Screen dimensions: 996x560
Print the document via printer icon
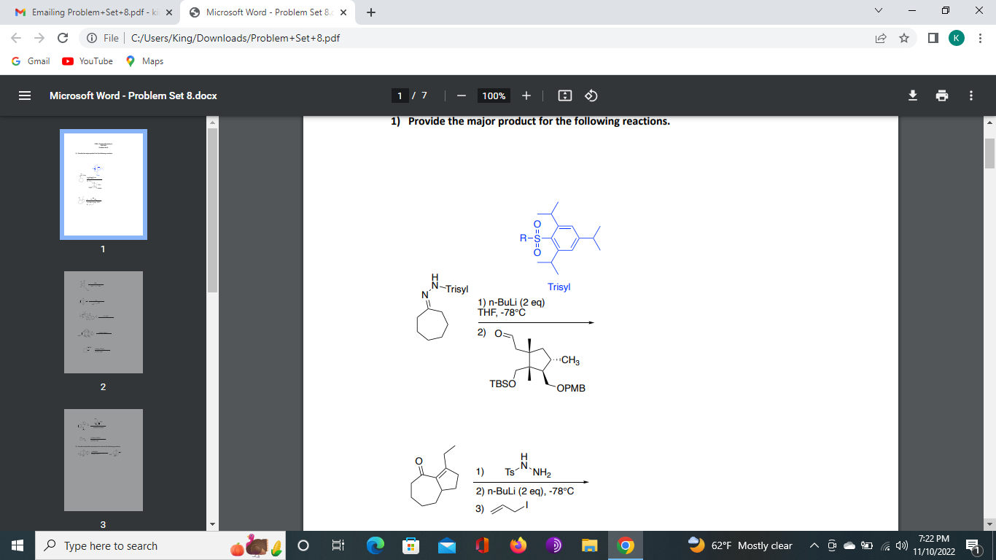click(x=942, y=96)
